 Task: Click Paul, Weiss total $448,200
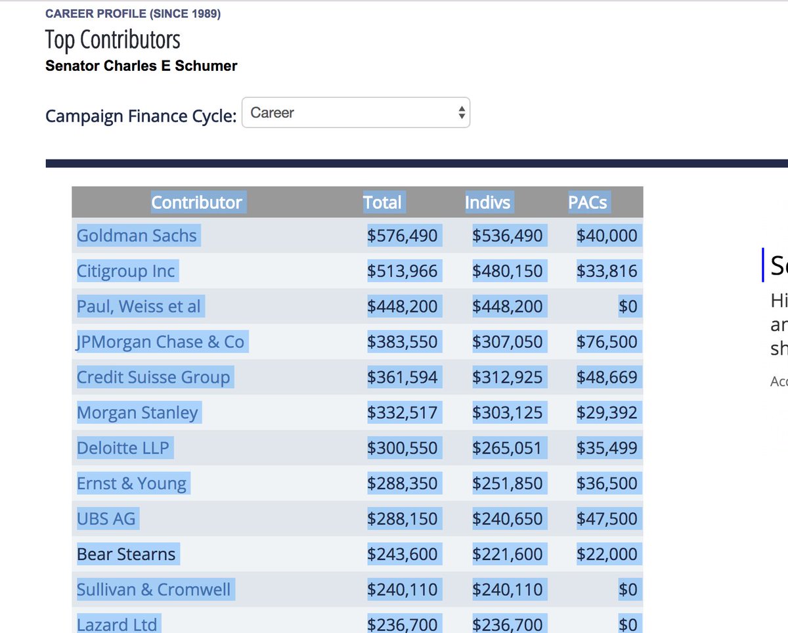[403, 306]
